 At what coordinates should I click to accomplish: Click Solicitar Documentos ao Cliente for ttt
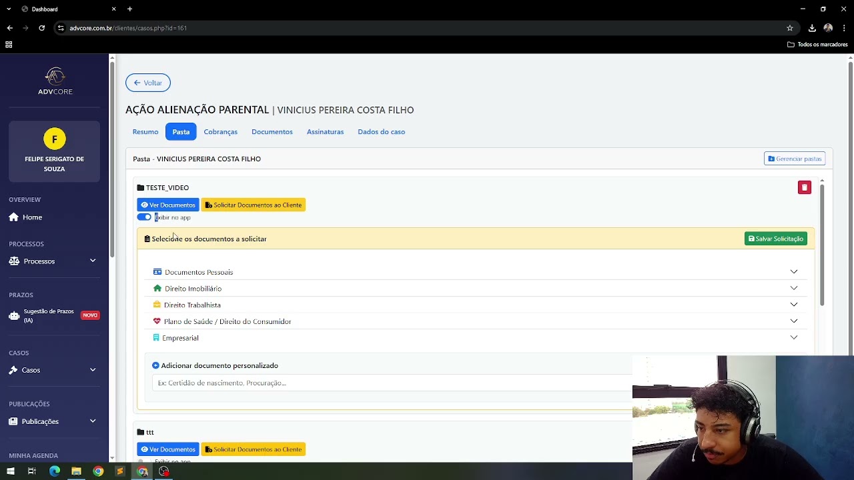[x=254, y=449]
